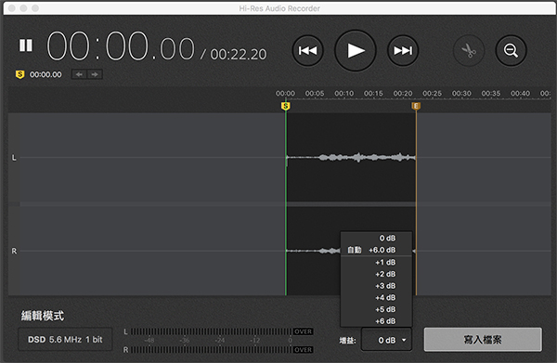The image size is (557, 363).
Task: Click the scissors cut icon
Action: pyautogui.click(x=469, y=51)
